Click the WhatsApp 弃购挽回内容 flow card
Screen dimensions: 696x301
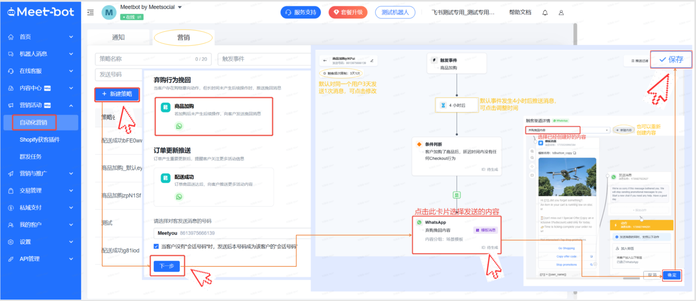tap(456, 235)
